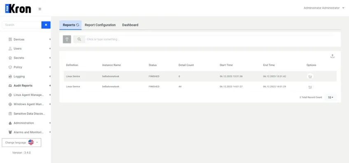Click the Linux Agent Management icon
Screen dimensions: 349x163
[10, 95]
